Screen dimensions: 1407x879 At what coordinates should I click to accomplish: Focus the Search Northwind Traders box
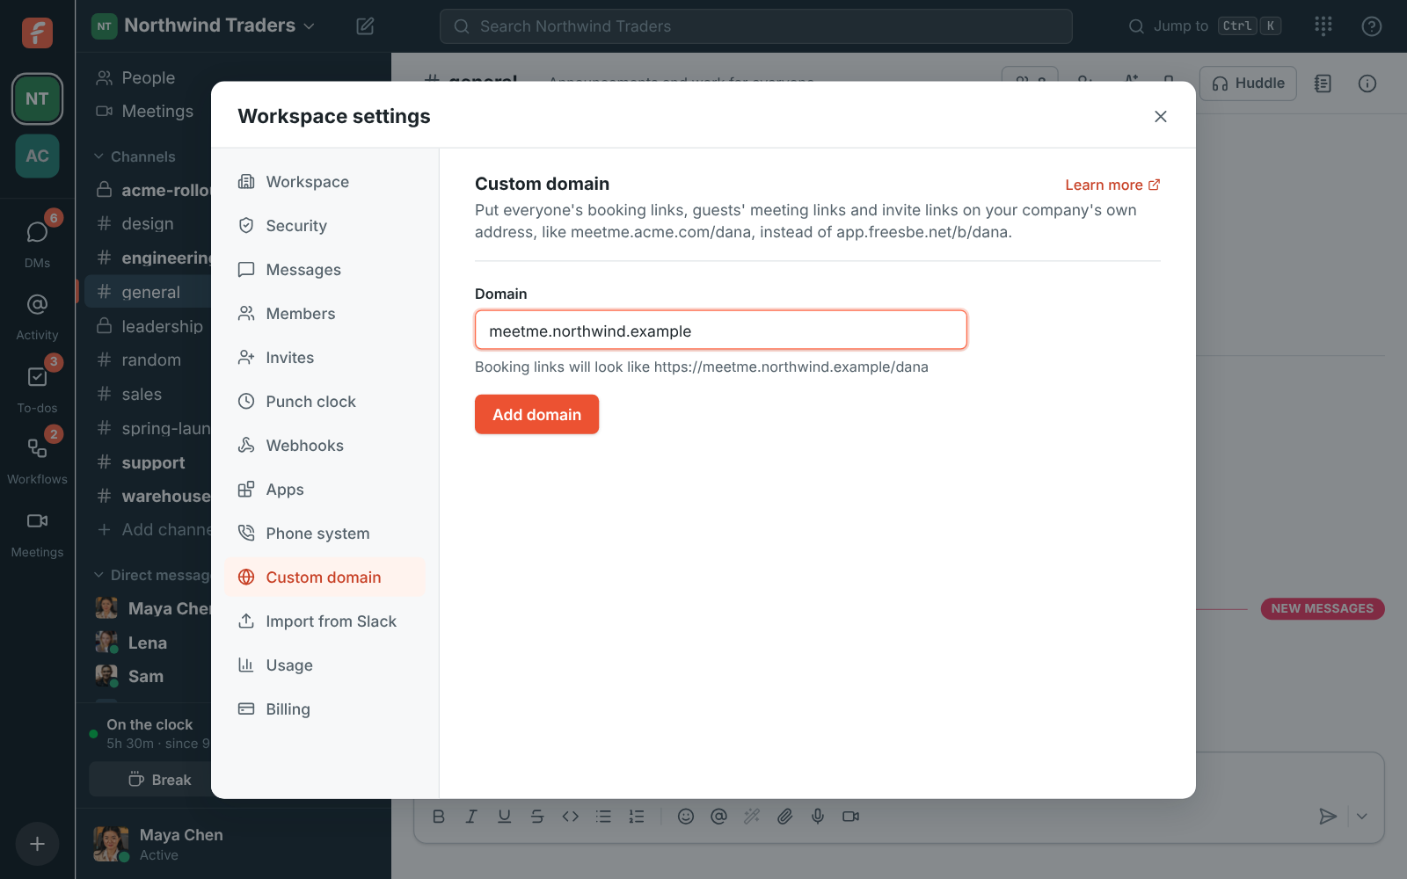[x=756, y=26]
